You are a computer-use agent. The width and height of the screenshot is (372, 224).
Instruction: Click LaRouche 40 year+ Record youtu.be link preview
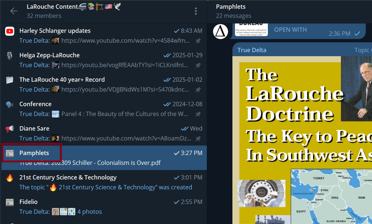coord(125,89)
